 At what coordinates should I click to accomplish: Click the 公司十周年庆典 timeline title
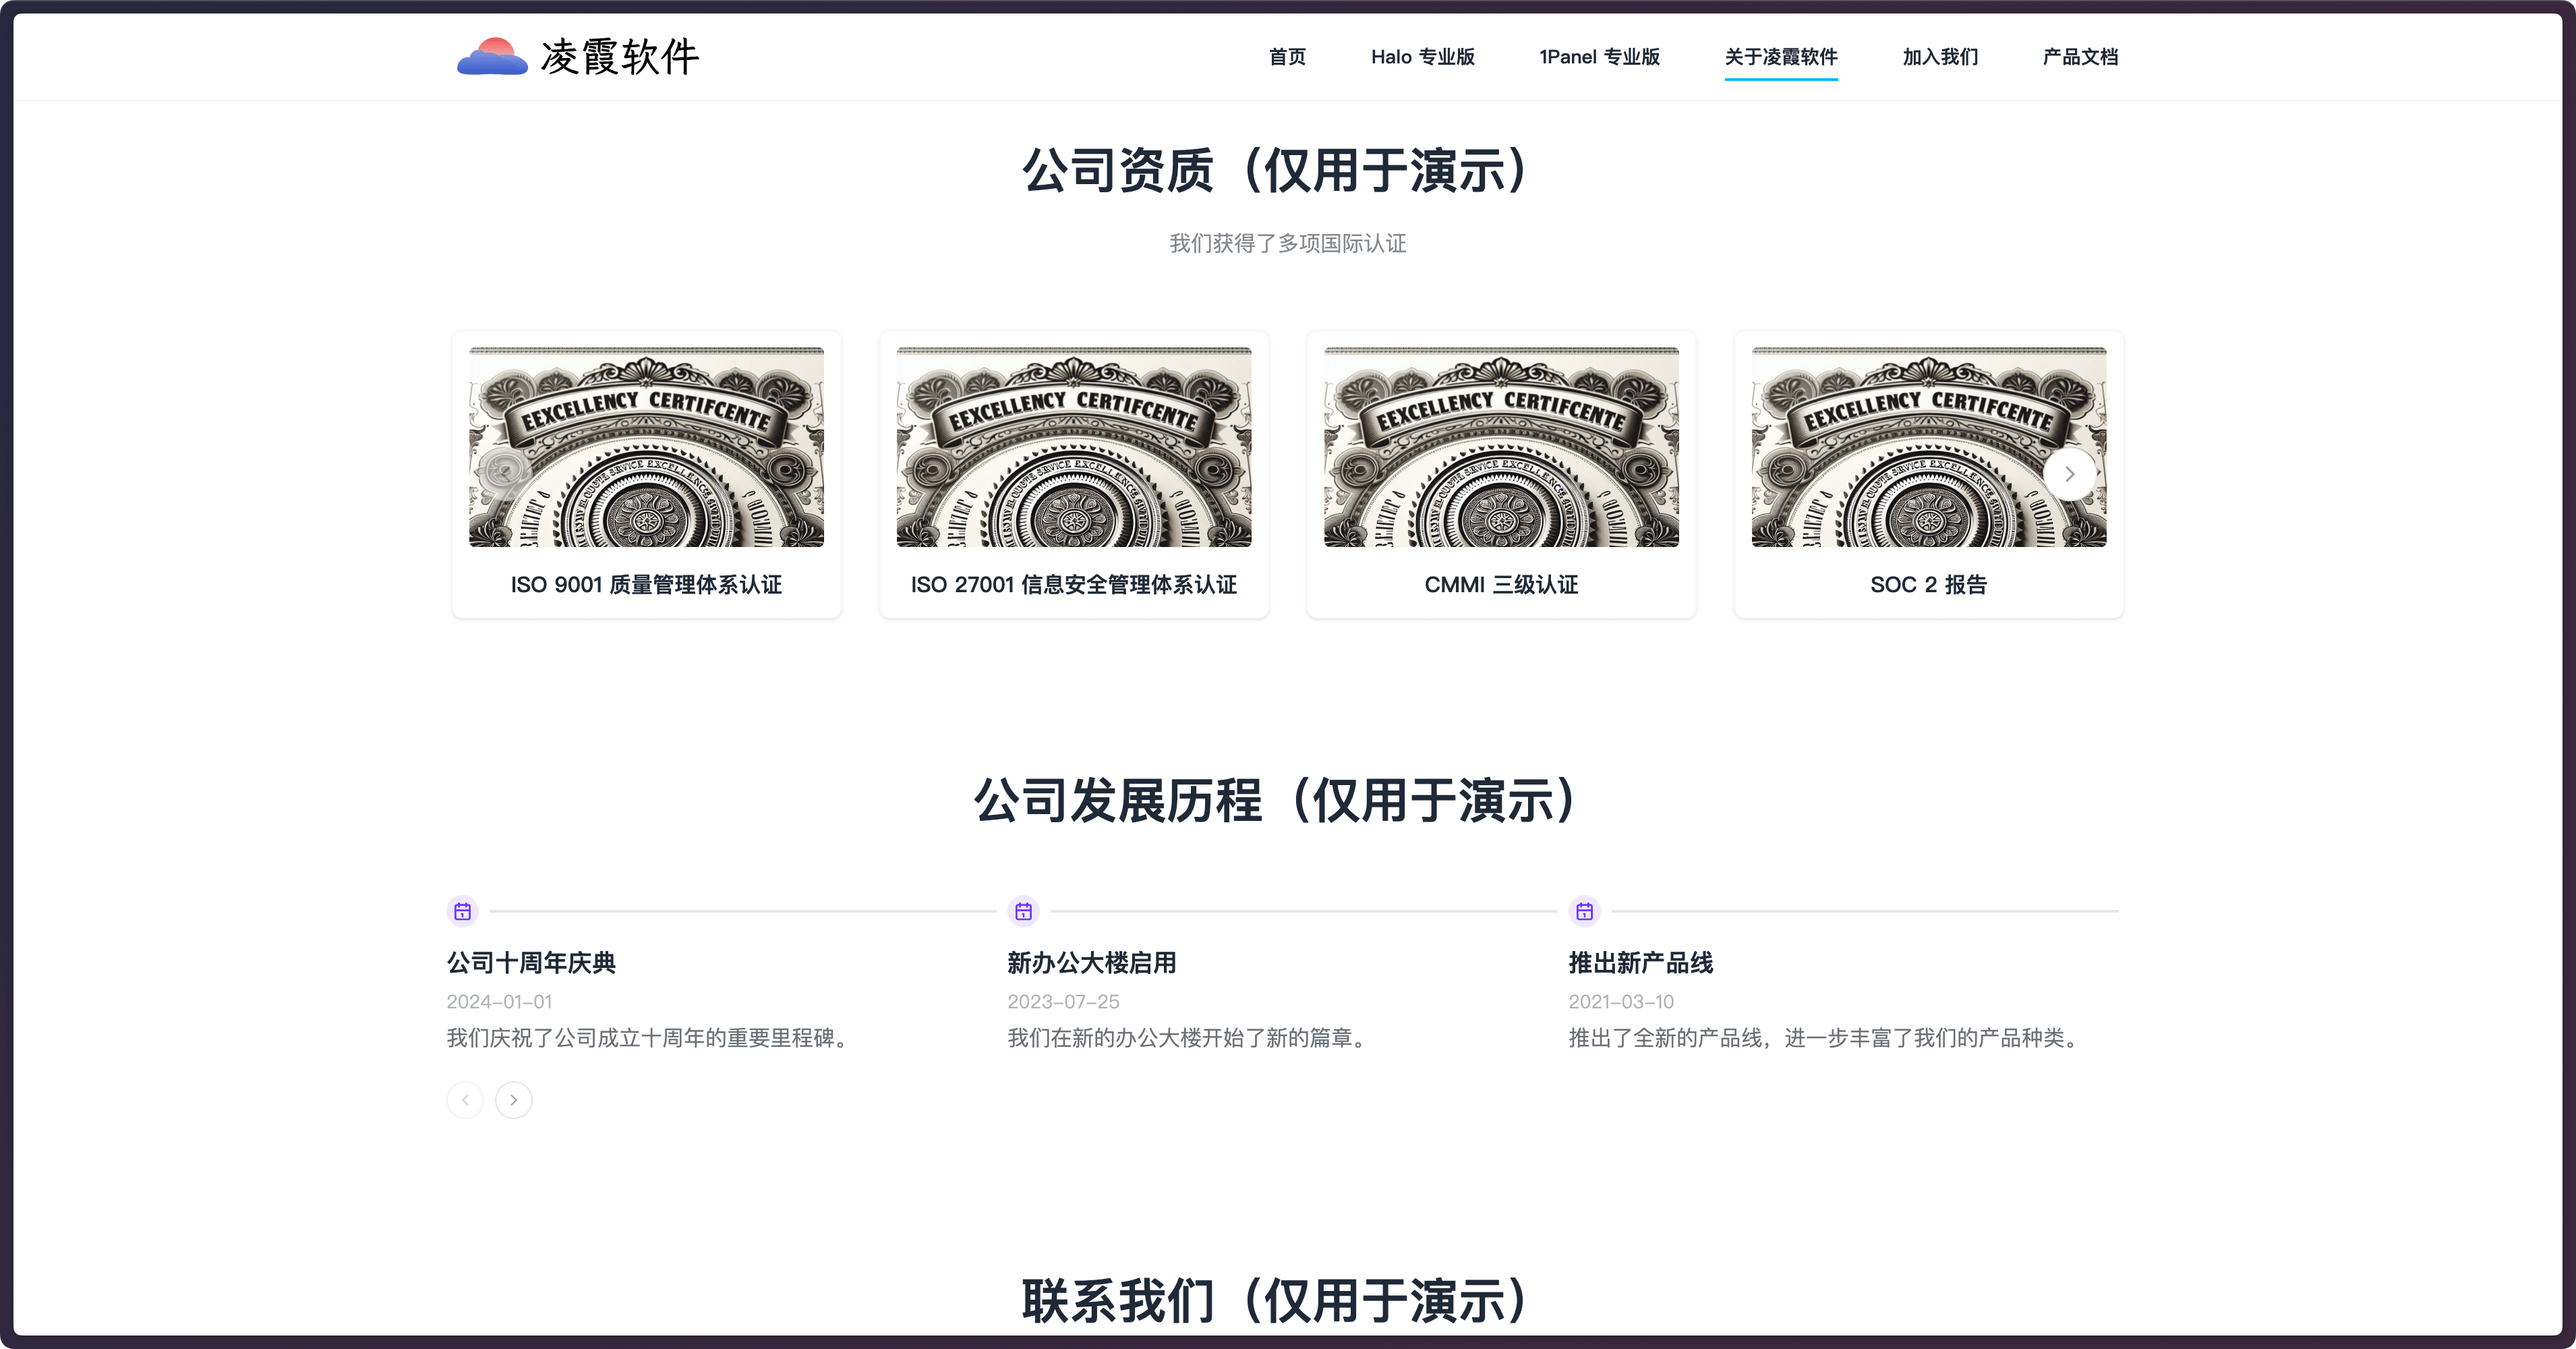[531, 963]
